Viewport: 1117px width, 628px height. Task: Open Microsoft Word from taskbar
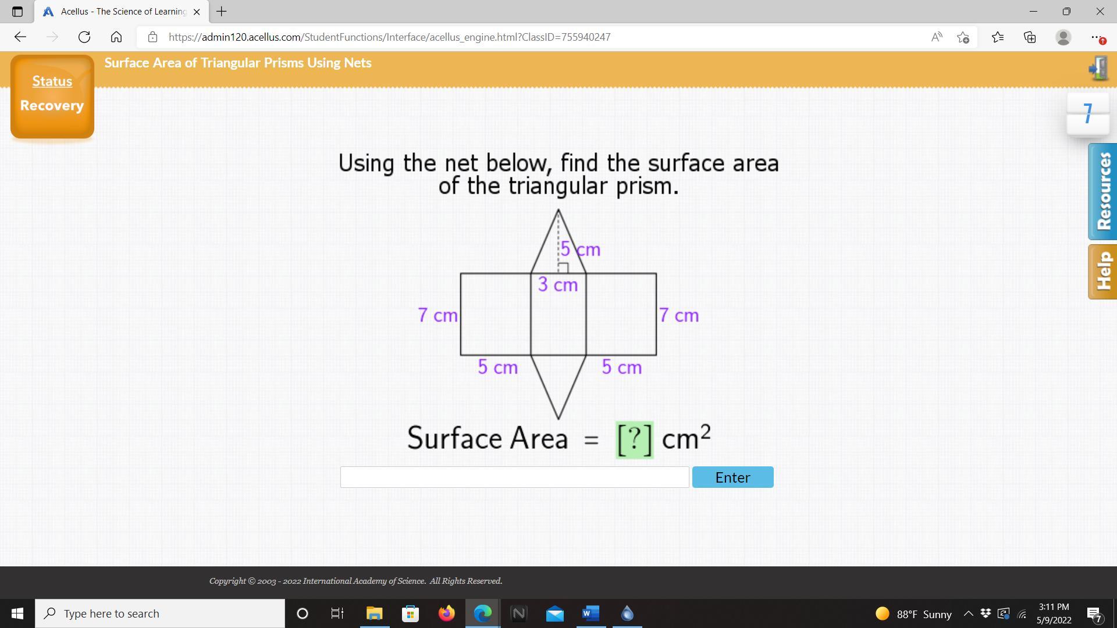[x=590, y=613]
